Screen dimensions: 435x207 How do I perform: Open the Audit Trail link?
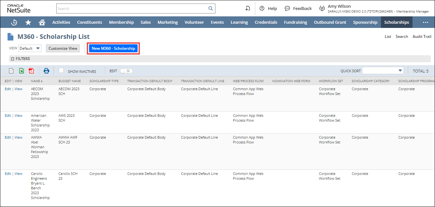(422, 37)
